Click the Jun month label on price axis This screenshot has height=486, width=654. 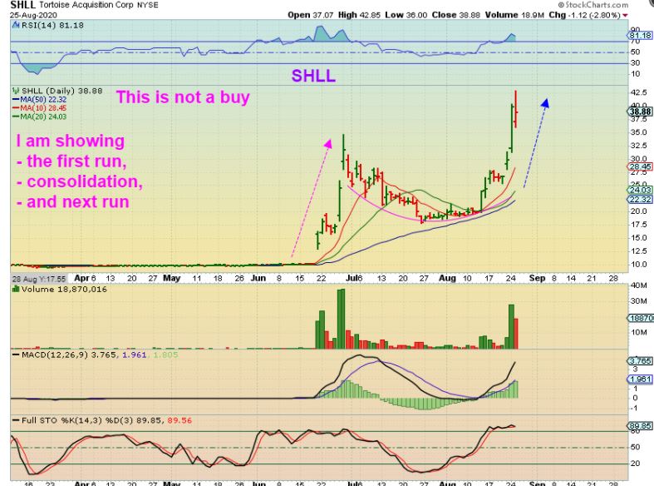[258, 278]
